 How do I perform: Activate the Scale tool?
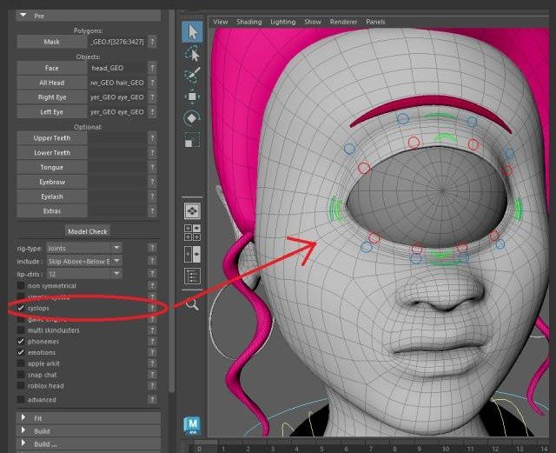click(x=192, y=140)
